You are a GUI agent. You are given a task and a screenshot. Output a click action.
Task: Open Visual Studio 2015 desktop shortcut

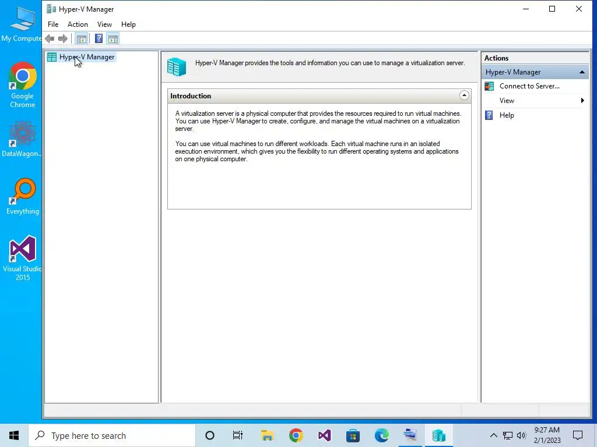tap(23, 258)
